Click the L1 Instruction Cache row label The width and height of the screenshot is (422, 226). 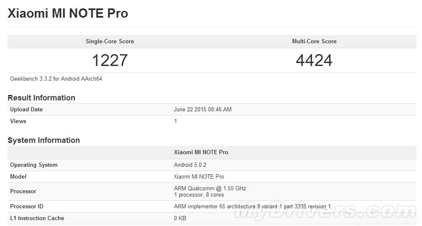tap(37, 218)
